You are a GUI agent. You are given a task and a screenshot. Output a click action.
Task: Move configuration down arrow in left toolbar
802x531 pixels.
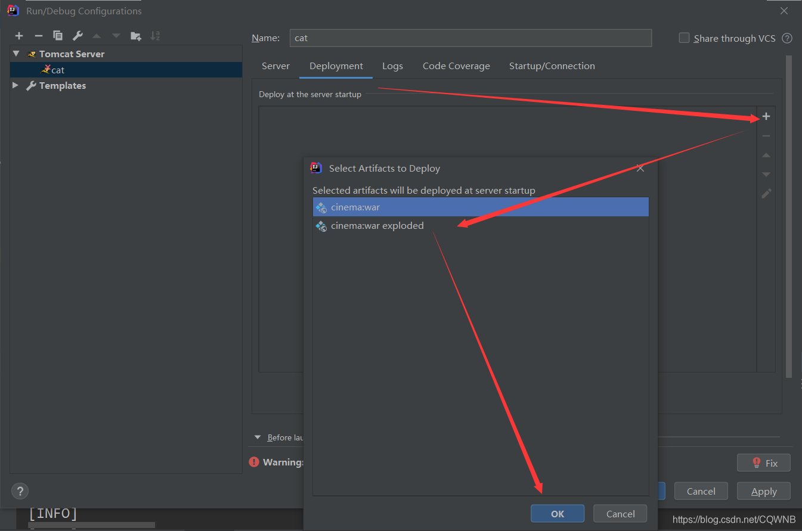pyautogui.click(x=116, y=36)
